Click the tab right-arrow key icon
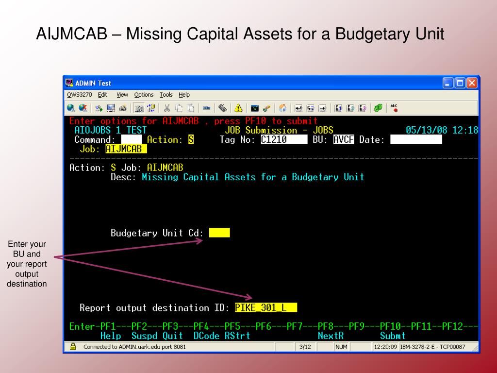497x373 pixels. (322, 108)
